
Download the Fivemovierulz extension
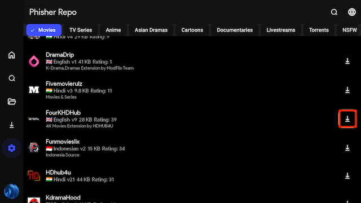pyautogui.click(x=347, y=90)
